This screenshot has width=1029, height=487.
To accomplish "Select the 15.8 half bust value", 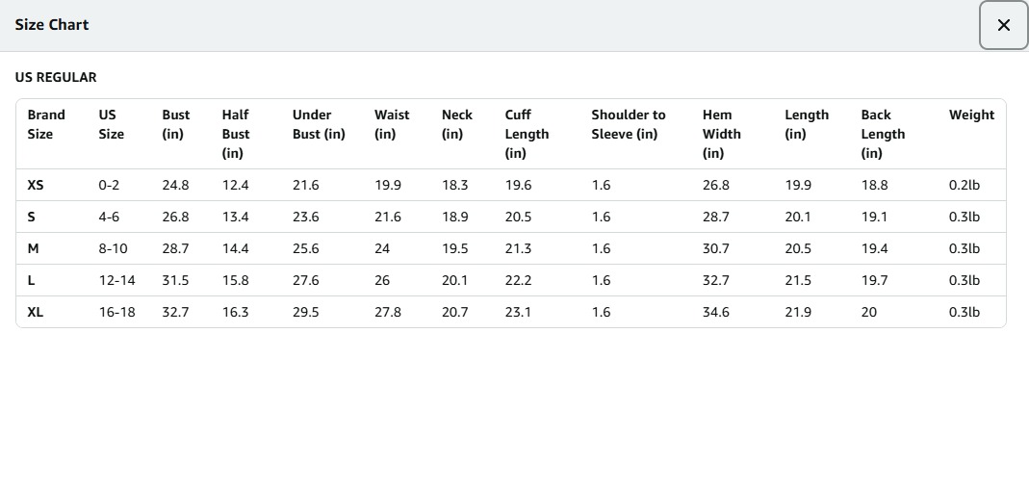I will pyautogui.click(x=235, y=280).
